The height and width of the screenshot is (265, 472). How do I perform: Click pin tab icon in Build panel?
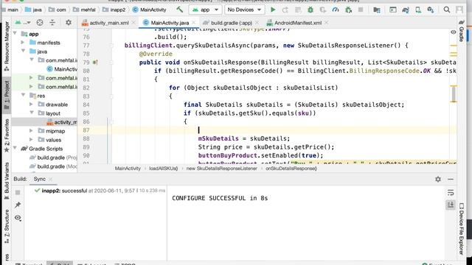[x=18, y=205]
